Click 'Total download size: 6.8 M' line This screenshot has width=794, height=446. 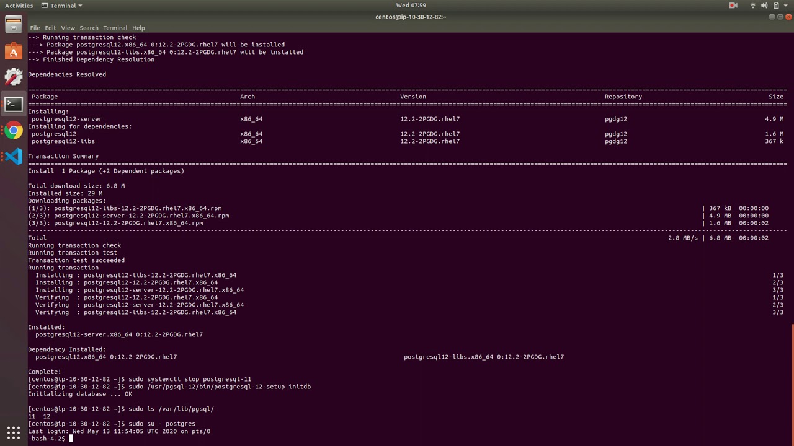76,186
